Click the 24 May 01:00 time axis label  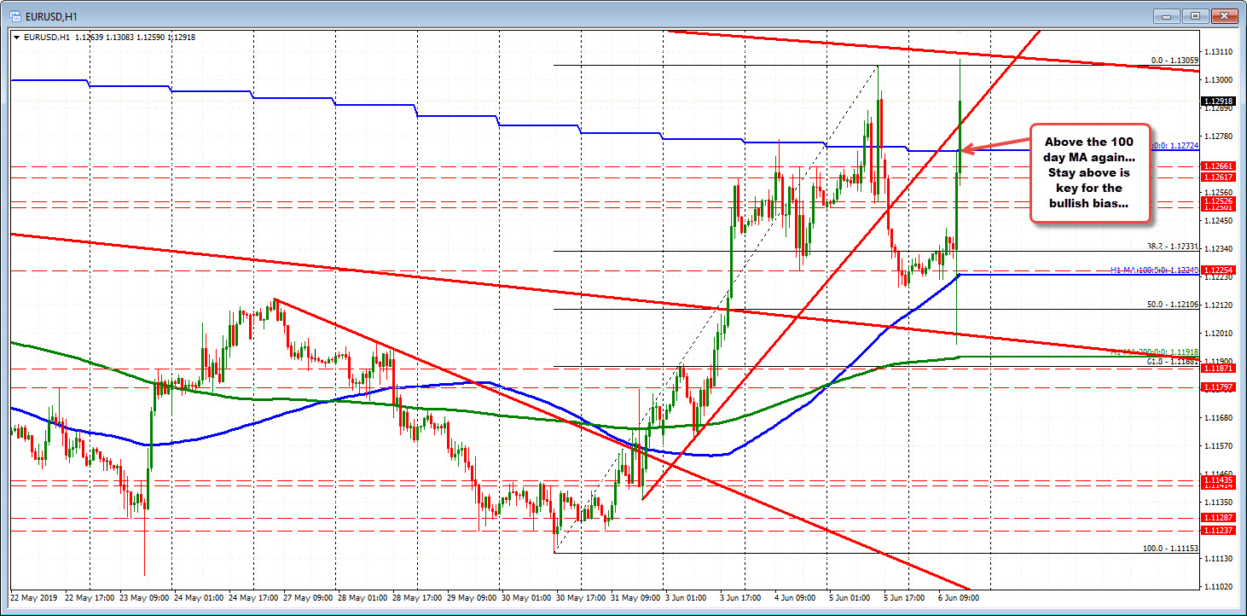[200, 597]
